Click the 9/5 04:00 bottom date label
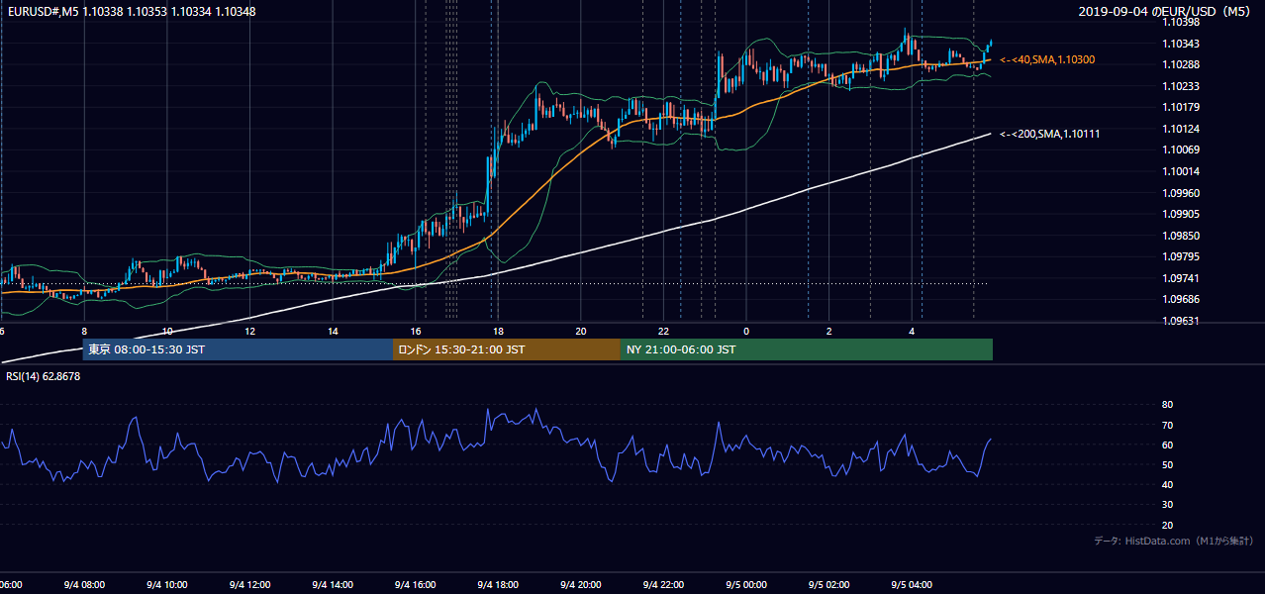This screenshot has height=594, width=1265. (911, 585)
